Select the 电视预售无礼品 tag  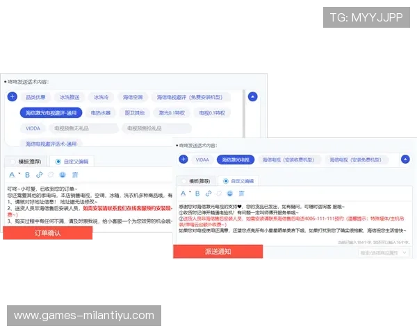83,128
